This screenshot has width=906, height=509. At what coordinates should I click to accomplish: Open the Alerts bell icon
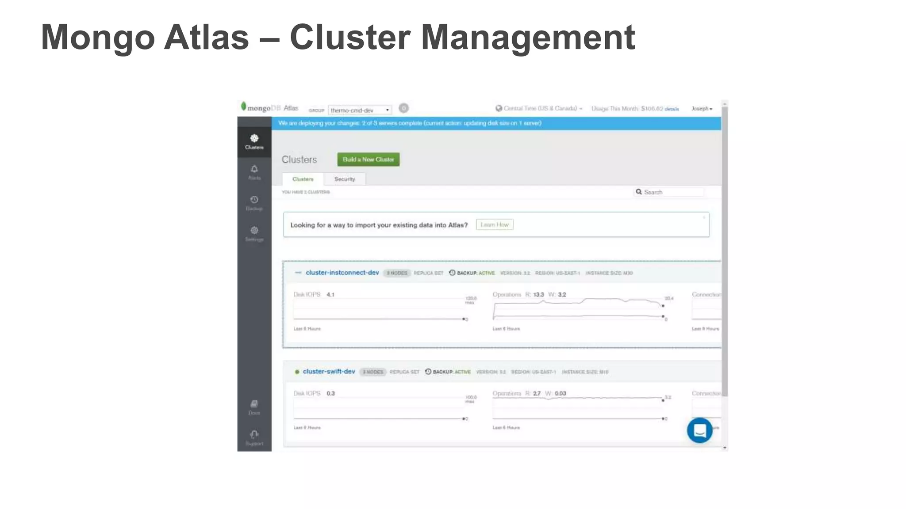254,169
